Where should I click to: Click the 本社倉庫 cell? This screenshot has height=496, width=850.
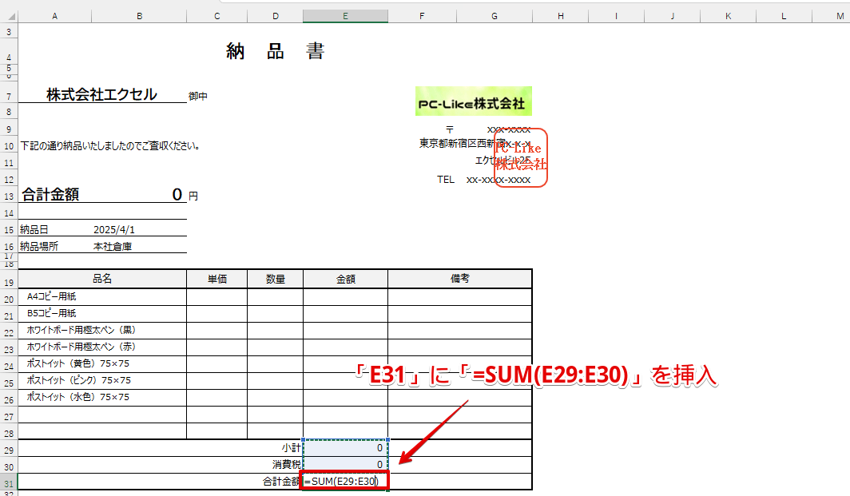113,246
